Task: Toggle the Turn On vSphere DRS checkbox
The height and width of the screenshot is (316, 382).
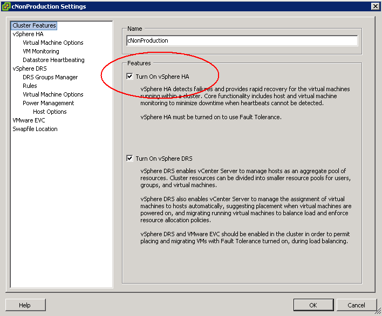Action: 129,159
